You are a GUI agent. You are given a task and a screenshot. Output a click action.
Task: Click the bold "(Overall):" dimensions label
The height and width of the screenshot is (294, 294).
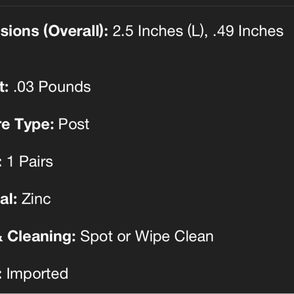pyautogui.click(x=76, y=31)
